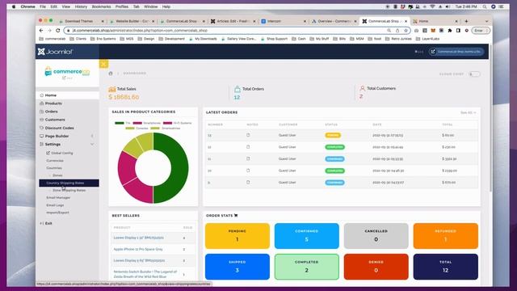The height and width of the screenshot is (291, 517).
Task: Click the Cancelled order stats card
Action: [376, 236]
